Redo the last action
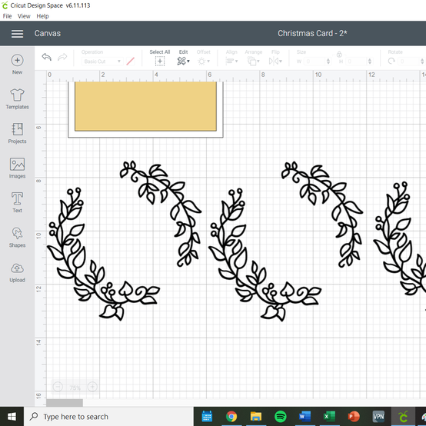The image size is (426, 426). click(x=62, y=57)
